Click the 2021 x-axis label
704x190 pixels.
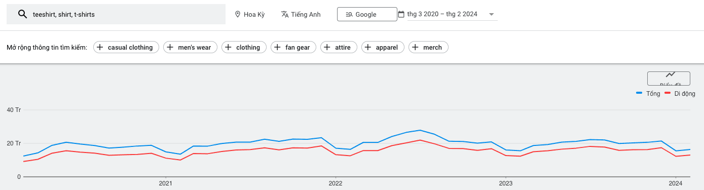166,183
